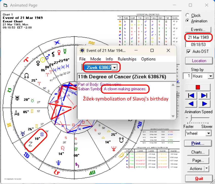
Task: Click the ESSENTIAL DIGNITIES table header
Action: point(148,14)
